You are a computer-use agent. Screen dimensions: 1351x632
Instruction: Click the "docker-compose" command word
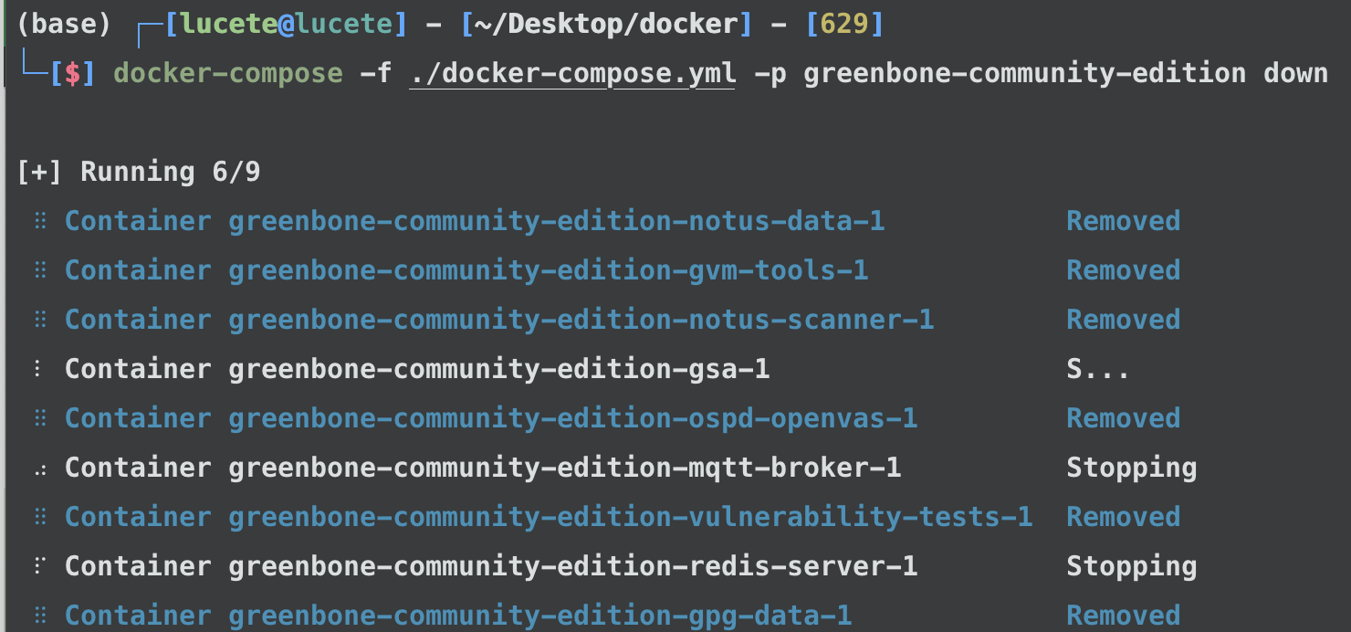pos(228,72)
